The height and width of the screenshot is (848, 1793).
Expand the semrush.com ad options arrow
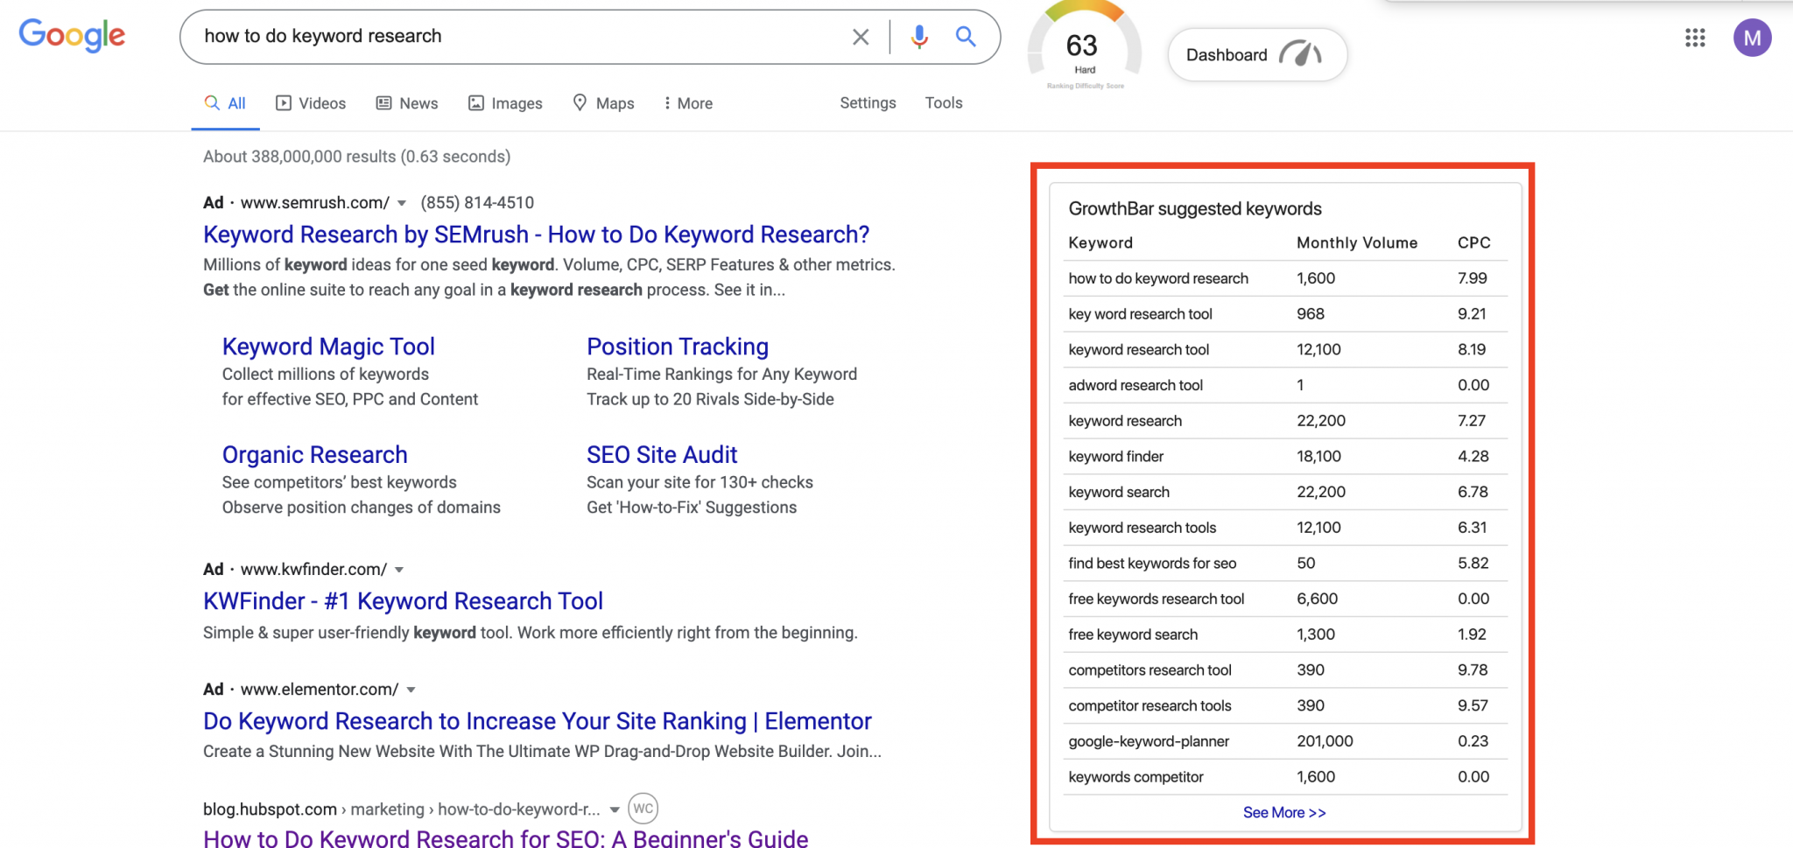pyautogui.click(x=401, y=202)
